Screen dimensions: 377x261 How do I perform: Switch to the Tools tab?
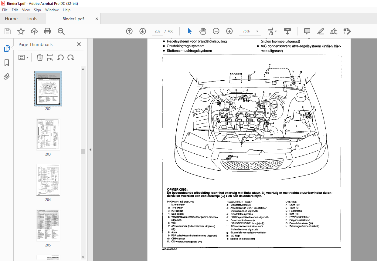(x=32, y=19)
